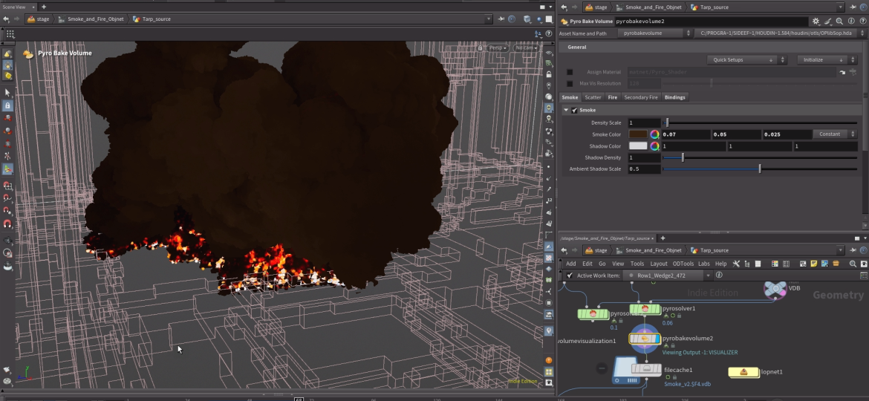Click the gear icon in parameter pane
This screenshot has width=869, height=401.
click(816, 22)
